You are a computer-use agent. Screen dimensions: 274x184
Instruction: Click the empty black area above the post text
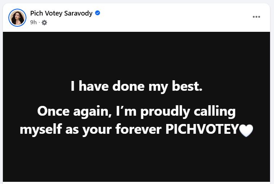136,54
